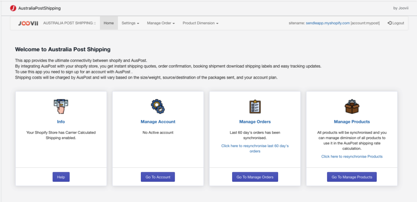Click Go To Manage Products button

click(x=352, y=177)
